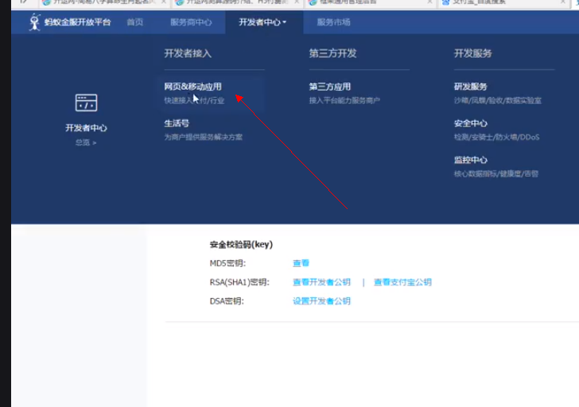
Task: Click the 核心数据指标/健康度/告警 subtitle
Action: click(496, 173)
